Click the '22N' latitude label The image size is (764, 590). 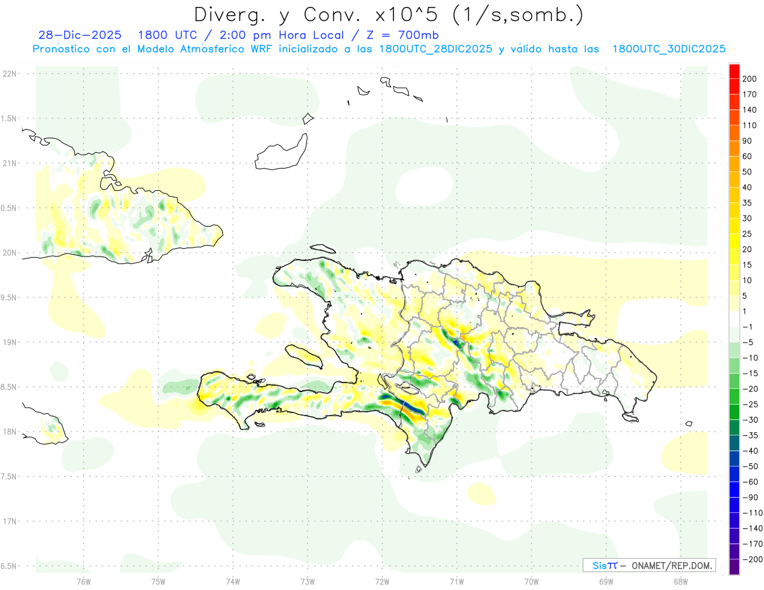pyautogui.click(x=9, y=74)
